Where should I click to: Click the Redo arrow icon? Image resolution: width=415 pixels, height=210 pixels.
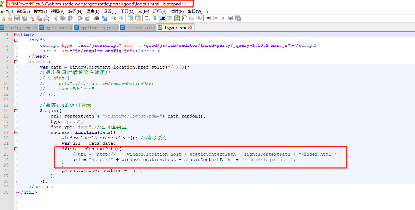tap(87, 18)
